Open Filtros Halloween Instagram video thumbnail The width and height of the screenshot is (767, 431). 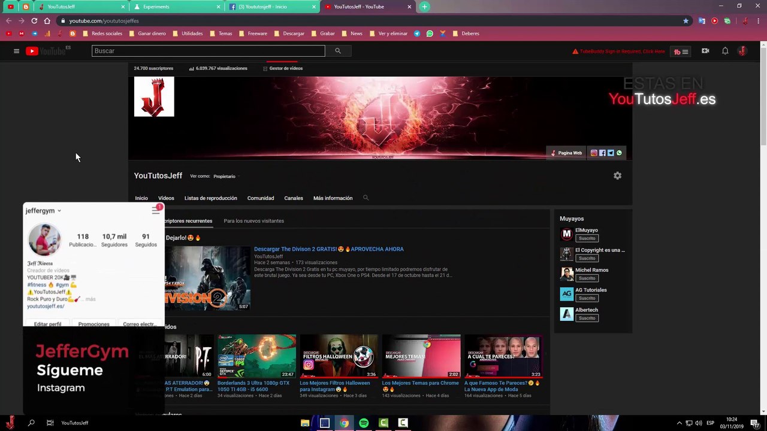coord(339,356)
